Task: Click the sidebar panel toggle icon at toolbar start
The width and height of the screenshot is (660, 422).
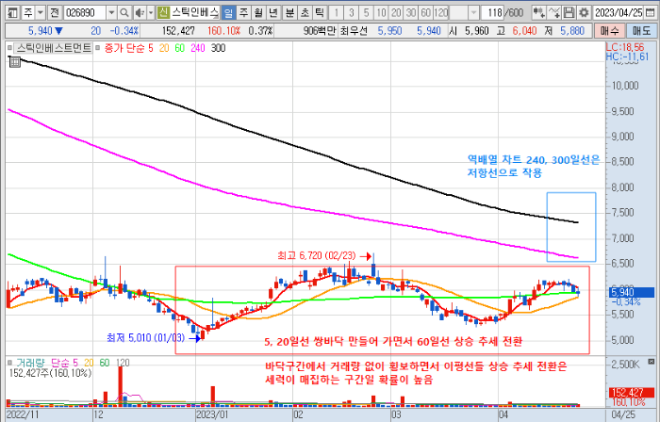Action: [13, 13]
